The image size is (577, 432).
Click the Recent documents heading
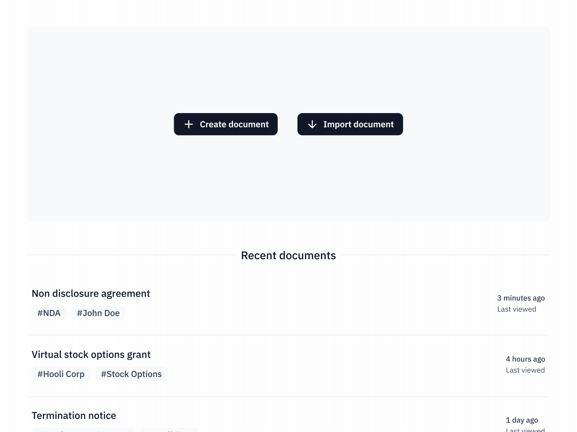(288, 255)
